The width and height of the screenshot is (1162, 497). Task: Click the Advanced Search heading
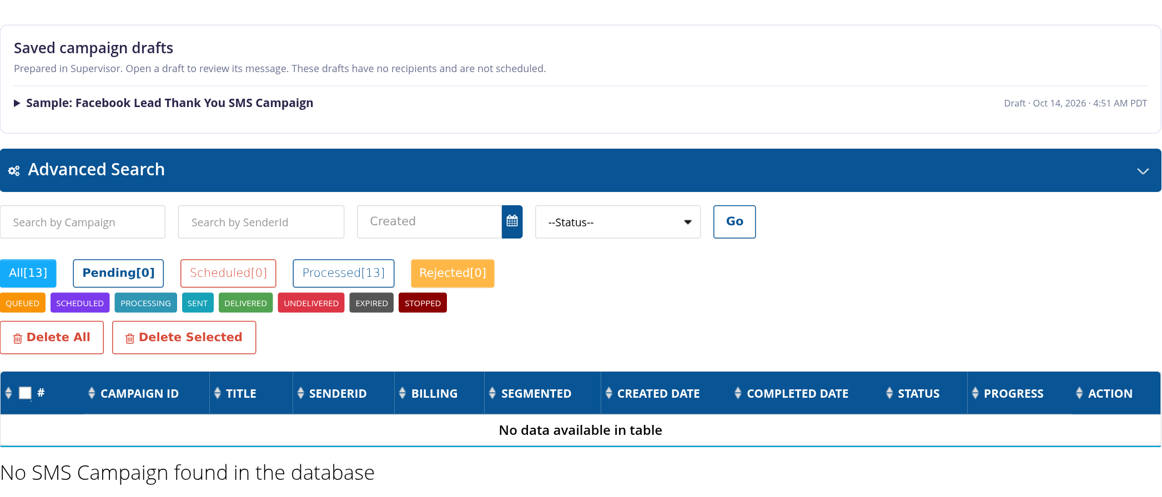(97, 169)
